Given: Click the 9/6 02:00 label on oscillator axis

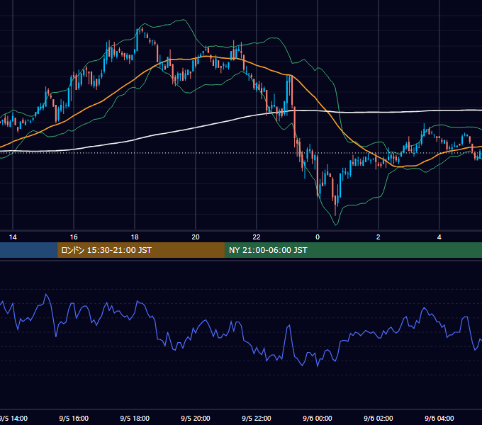Looking at the screenshot, I should 379,418.
